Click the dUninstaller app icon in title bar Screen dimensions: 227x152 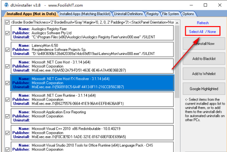pos(7,5)
